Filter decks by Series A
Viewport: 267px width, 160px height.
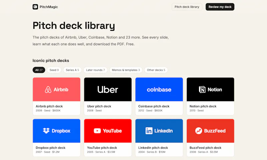72,70
